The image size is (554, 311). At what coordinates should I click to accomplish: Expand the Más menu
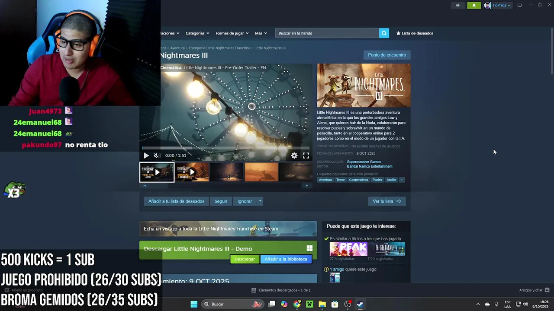[x=261, y=33]
